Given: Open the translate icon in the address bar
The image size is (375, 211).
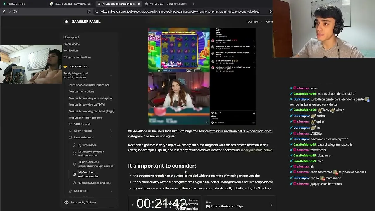Looking at the screenshot, I should click(271, 11).
